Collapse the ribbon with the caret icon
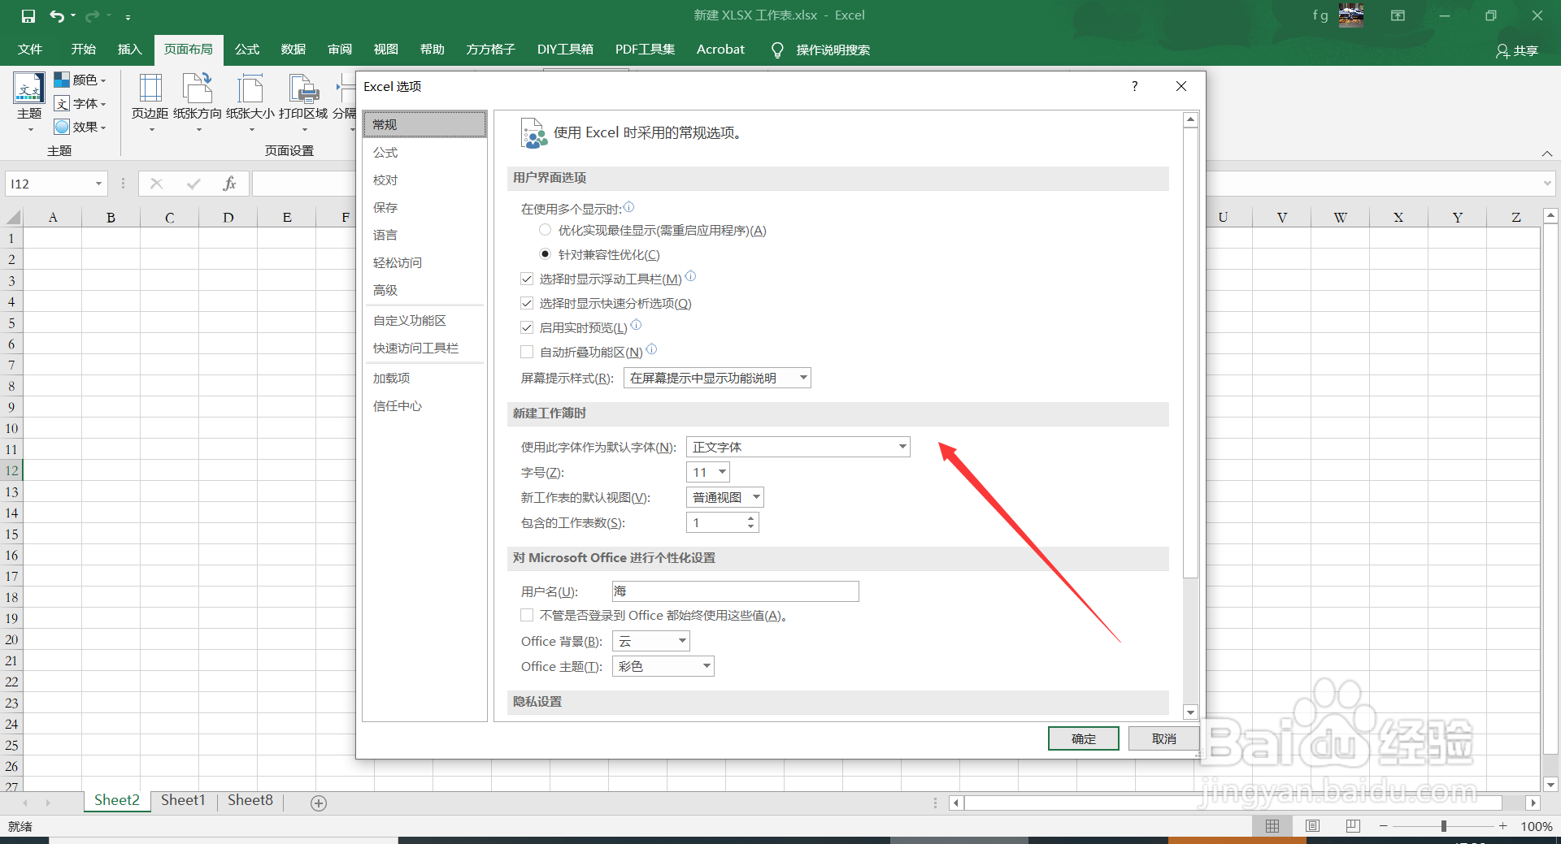 (x=1547, y=153)
